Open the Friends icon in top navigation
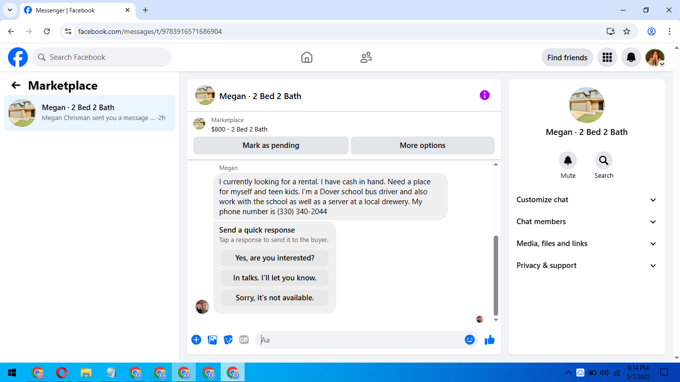 (x=366, y=57)
